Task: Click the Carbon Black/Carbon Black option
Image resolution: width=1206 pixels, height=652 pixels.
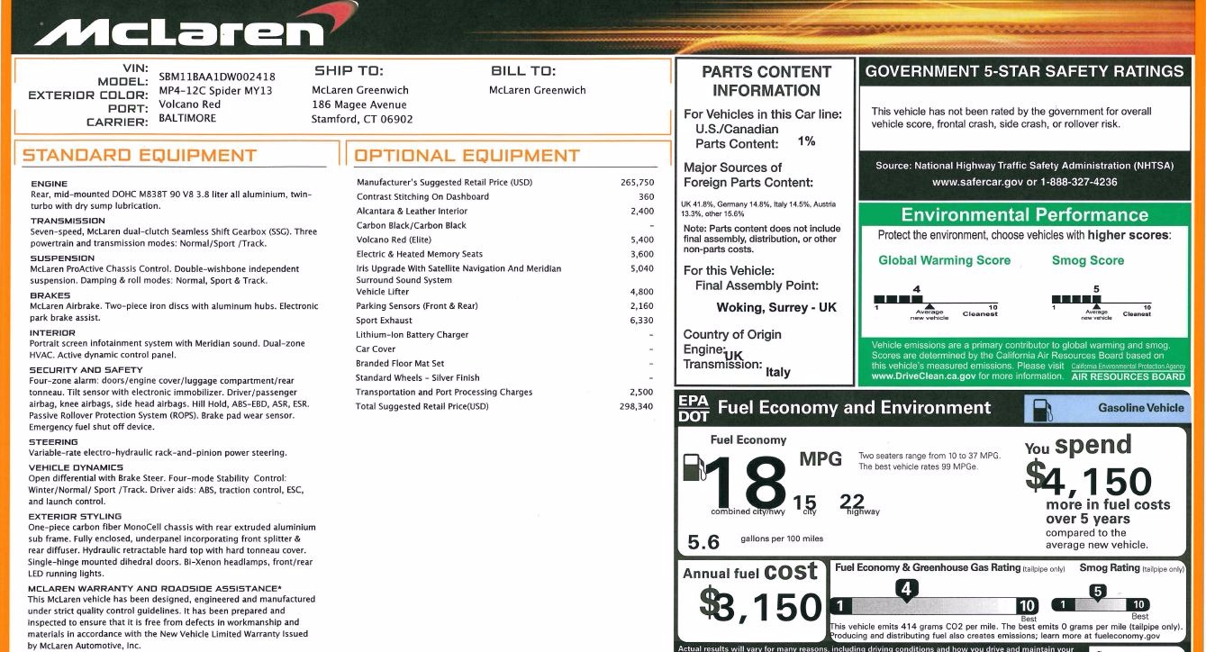Action: 412,226
